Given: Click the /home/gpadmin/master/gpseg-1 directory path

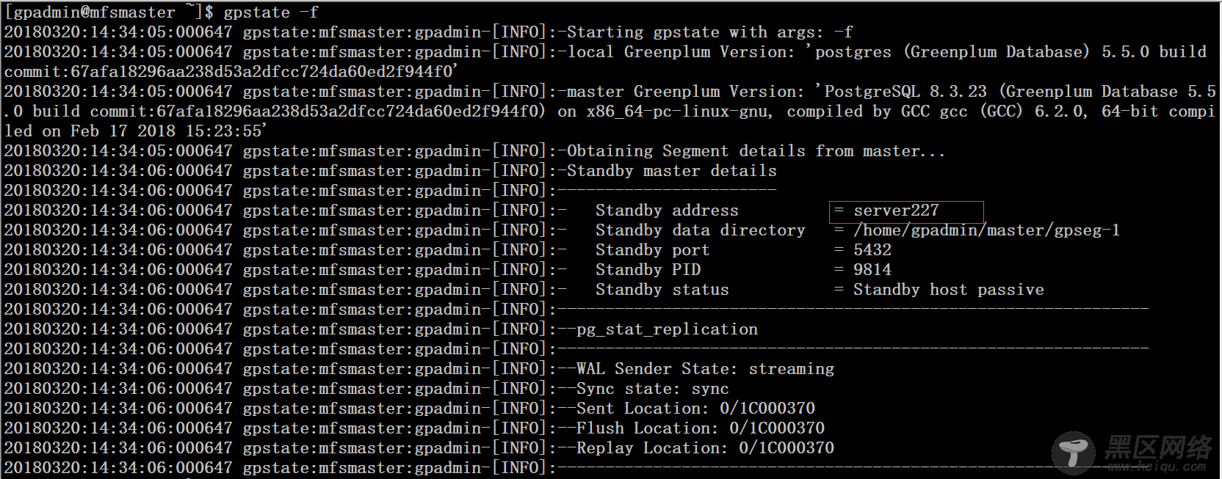Looking at the screenshot, I should pos(986,230).
